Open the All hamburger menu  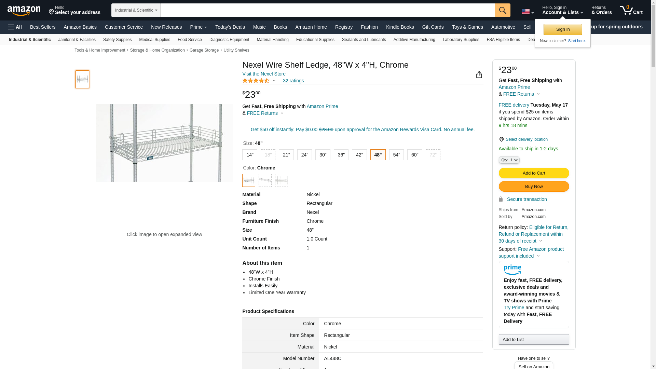[15, 27]
